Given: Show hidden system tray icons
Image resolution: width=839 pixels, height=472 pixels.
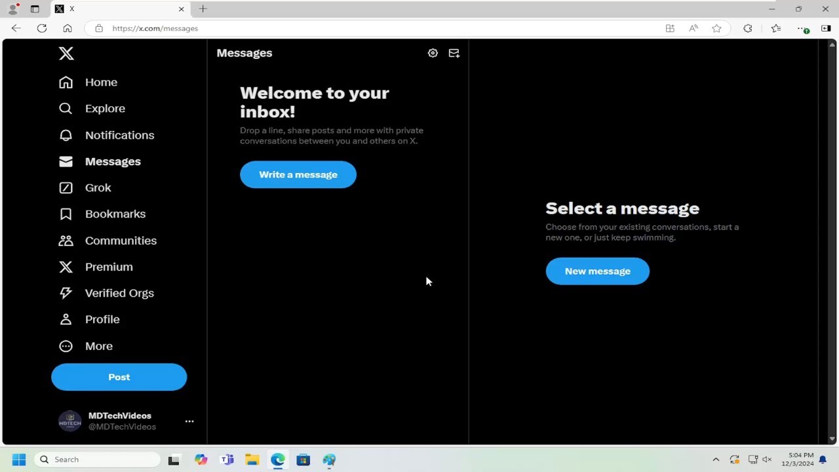Looking at the screenshot, I should coord(716,460).
